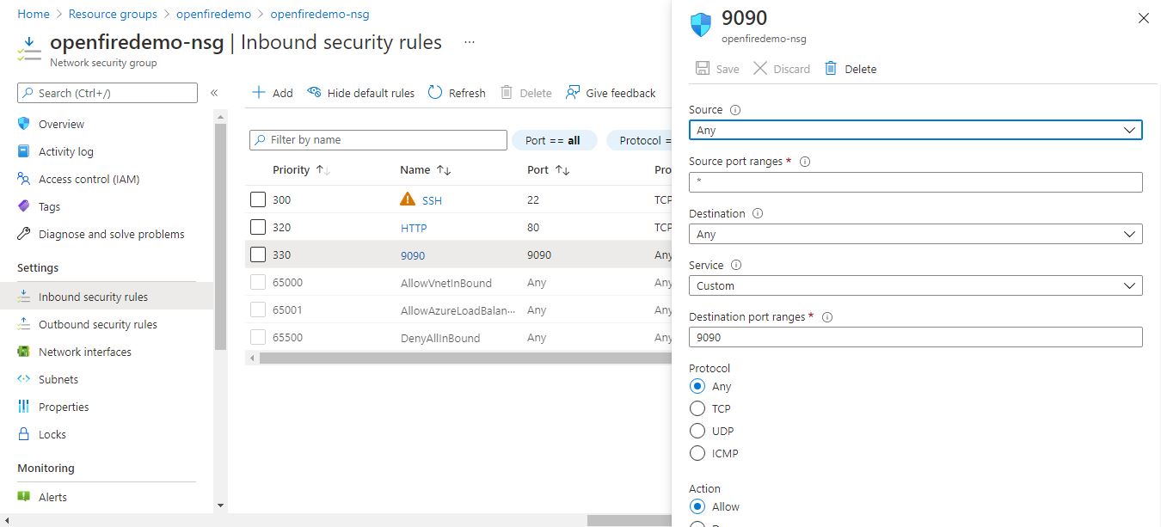This screenshot has width=1161, height=527.
Task: Click the info icon next to Source
Action: click(735, 110)
